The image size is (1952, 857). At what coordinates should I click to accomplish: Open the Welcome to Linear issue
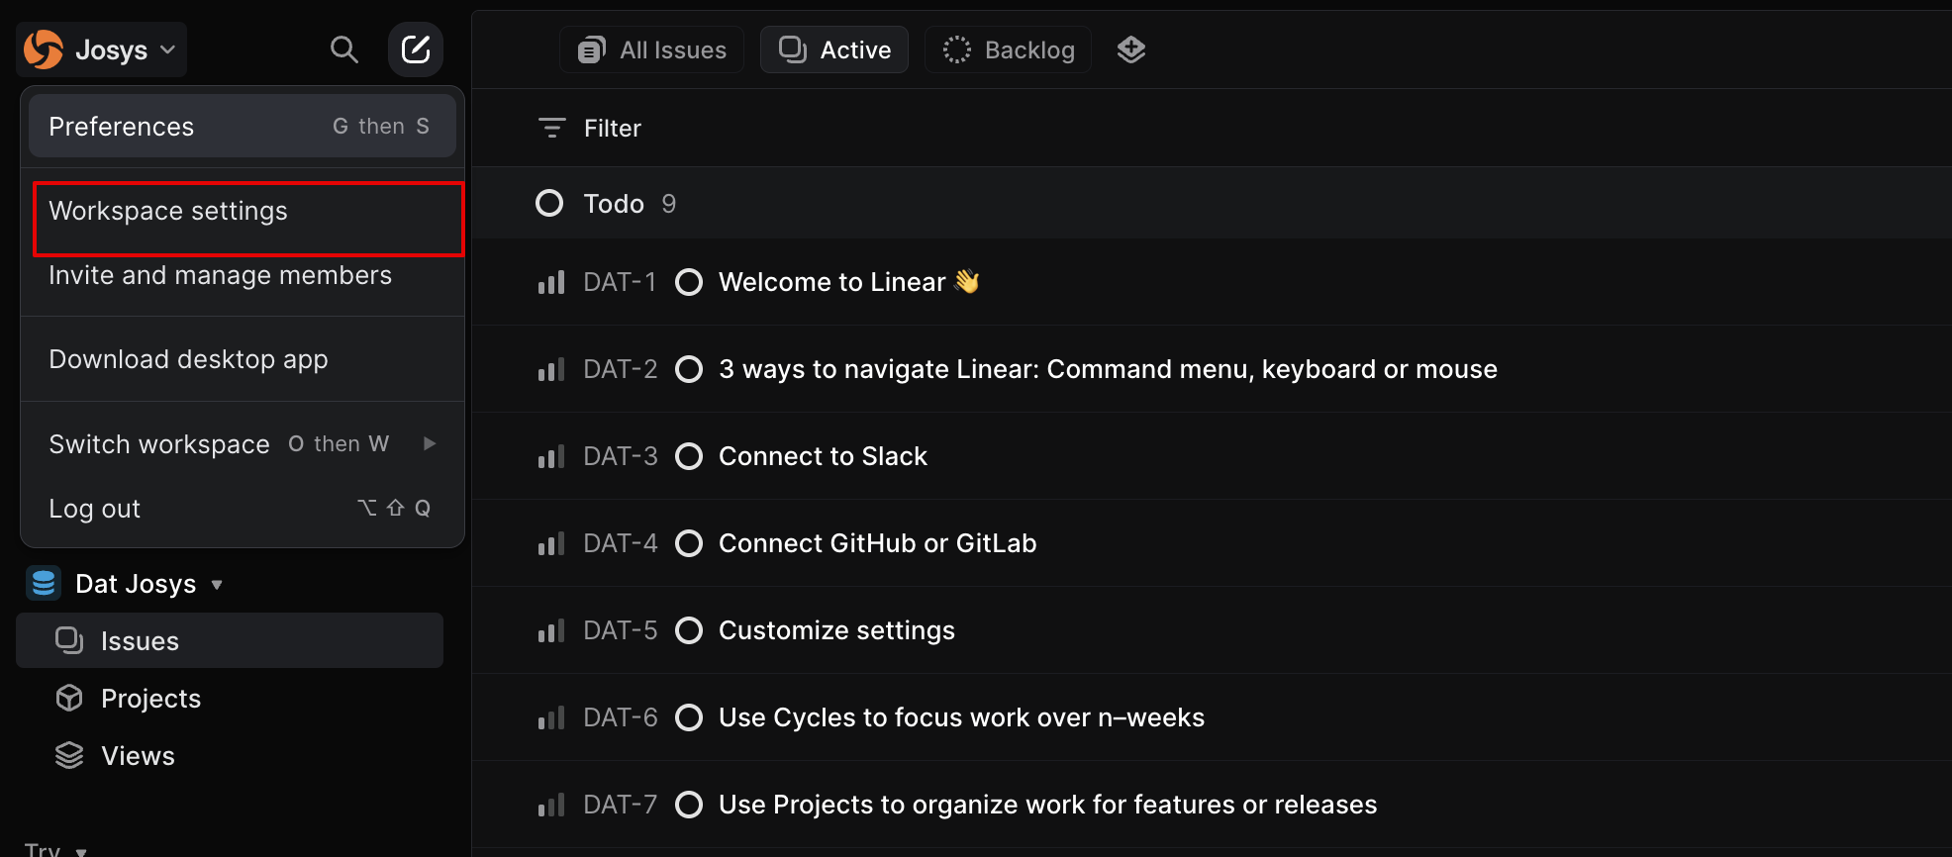[831, 283]
